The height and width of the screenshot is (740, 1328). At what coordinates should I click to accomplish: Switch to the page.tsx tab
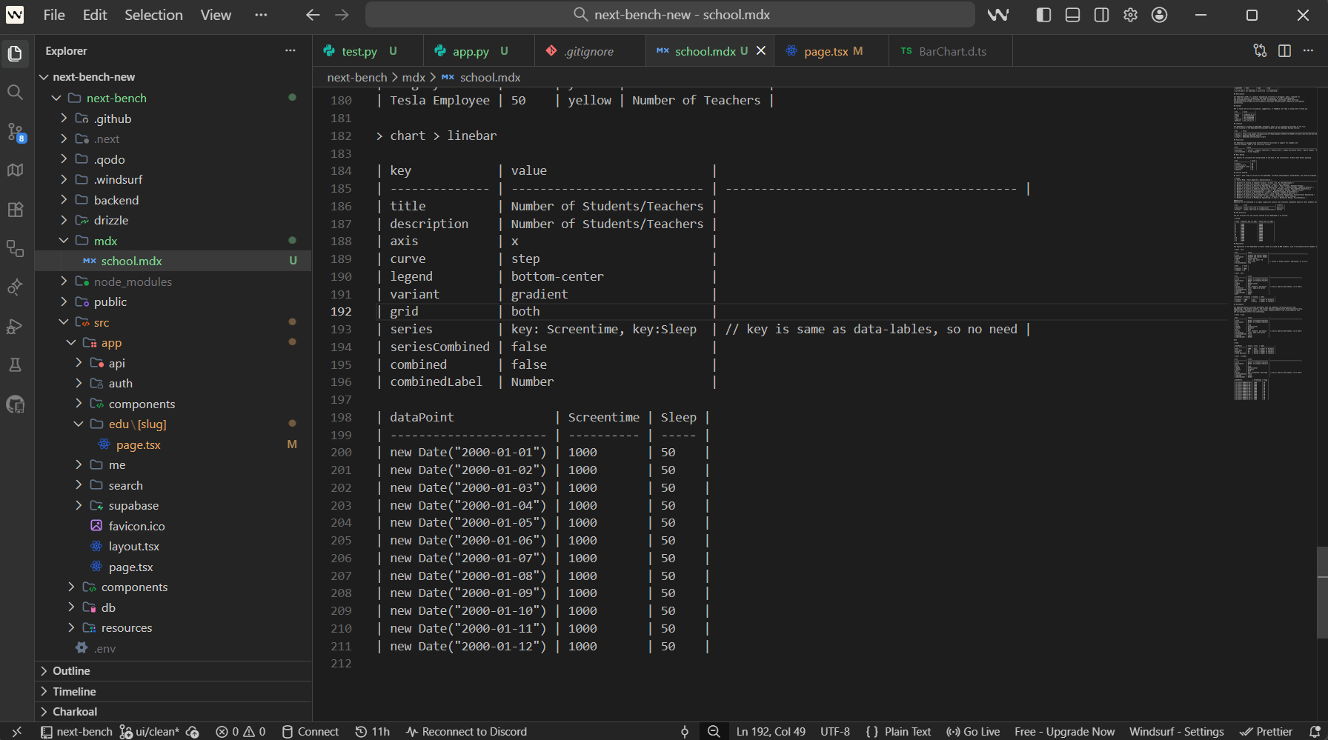click(x=826, y=51)
